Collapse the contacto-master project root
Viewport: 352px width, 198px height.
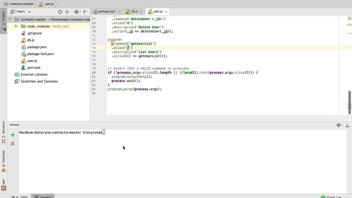point(10,20)
